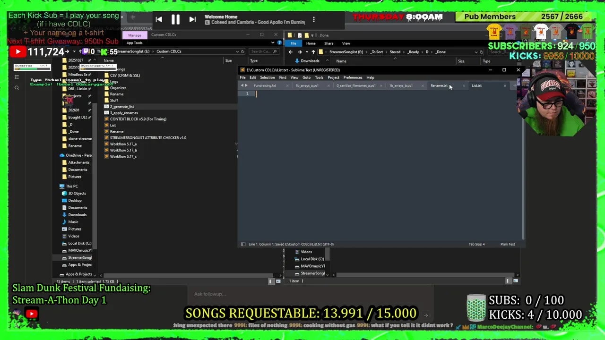The height and width of the screenshot is (340, 605).
Task: Toggle Sublime sidebar from status bar icon
Action: click(243, 244)
